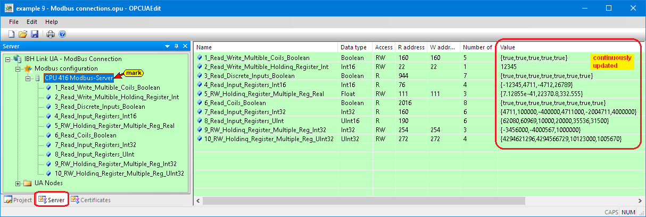
Task: Print using the printer toolbar icon
Action: [51, 34]
